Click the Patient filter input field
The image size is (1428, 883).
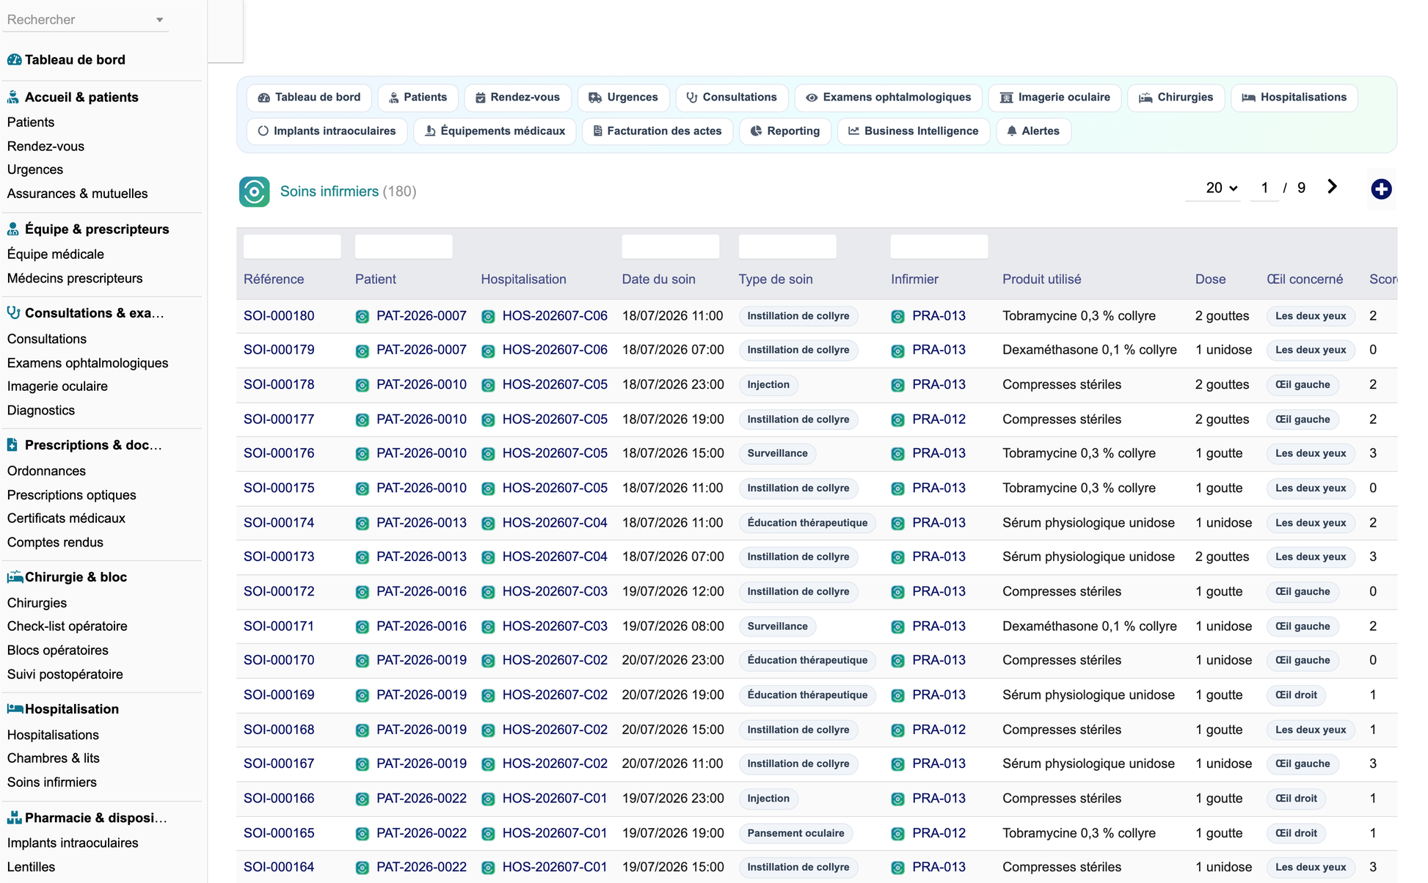404,246
